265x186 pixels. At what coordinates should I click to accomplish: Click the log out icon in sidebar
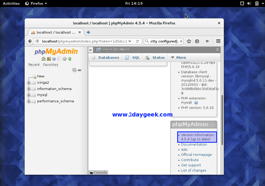[49, 59]
